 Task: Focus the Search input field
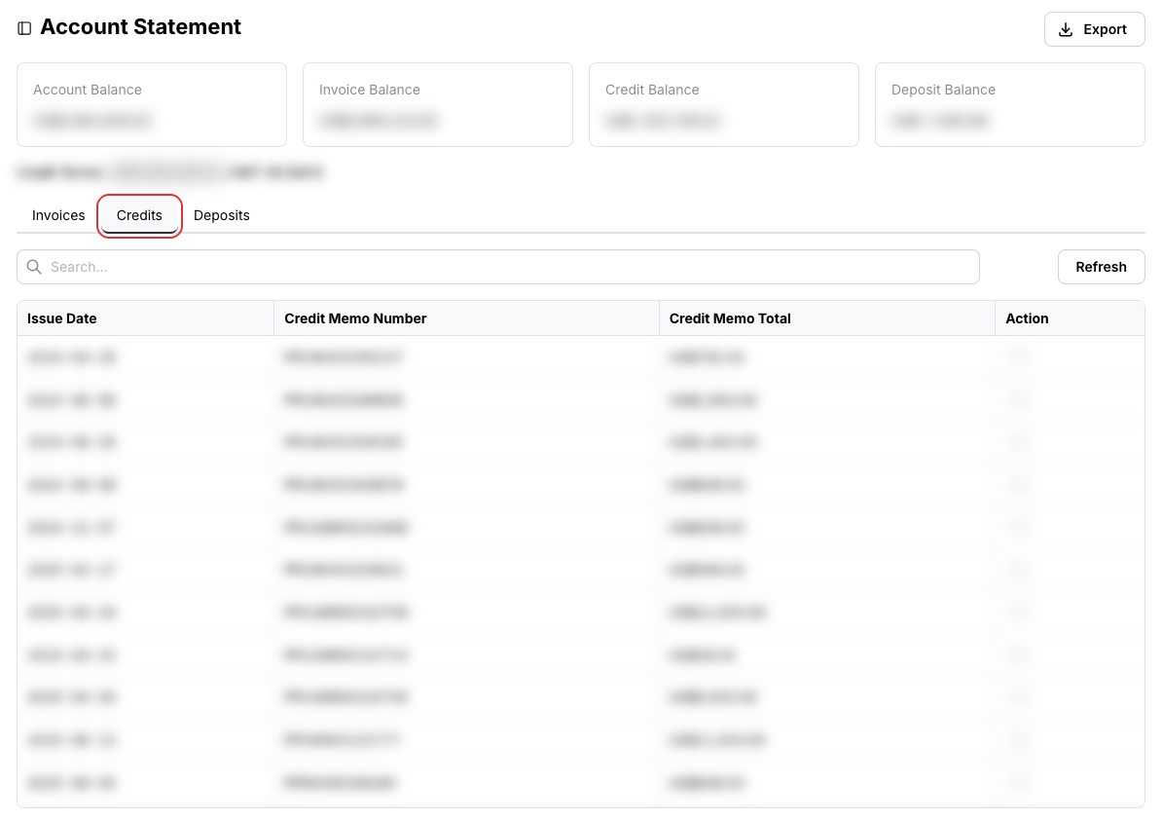point(498,267)
